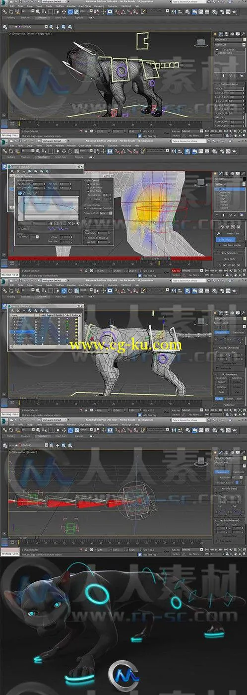Collapse the Key Info (Basic) rollout
Viewport: 247px width, 695px height.
tap(229, 488)
